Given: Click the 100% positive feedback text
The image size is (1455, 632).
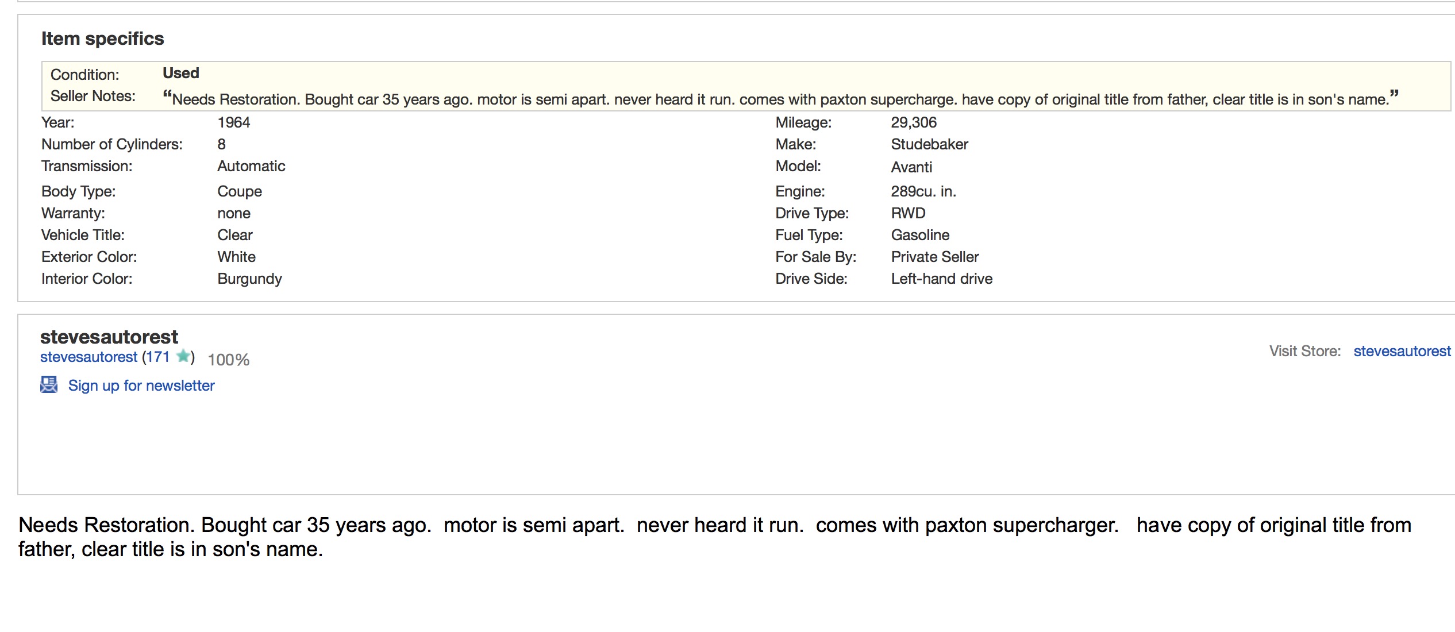Looking at the screenshot, I should click(228, 360).
